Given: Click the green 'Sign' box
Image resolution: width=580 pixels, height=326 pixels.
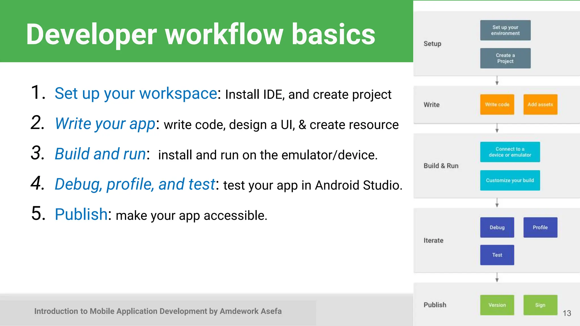Looking at the screenshot, I should [x=540, y=305].
